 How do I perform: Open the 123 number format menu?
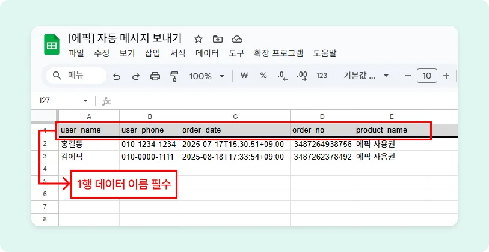(x=322, y=76)
